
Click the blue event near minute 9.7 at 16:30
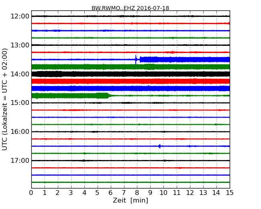160,146
